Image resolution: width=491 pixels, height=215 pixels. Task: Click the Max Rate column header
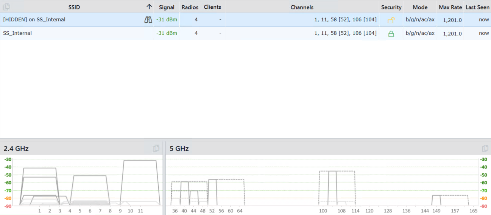coord(450,7)
